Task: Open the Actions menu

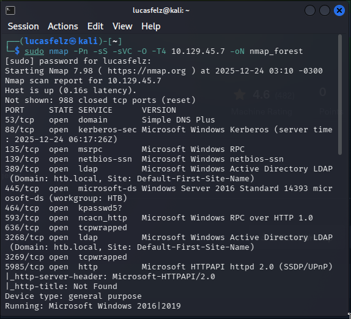Action: pos(63,26)
